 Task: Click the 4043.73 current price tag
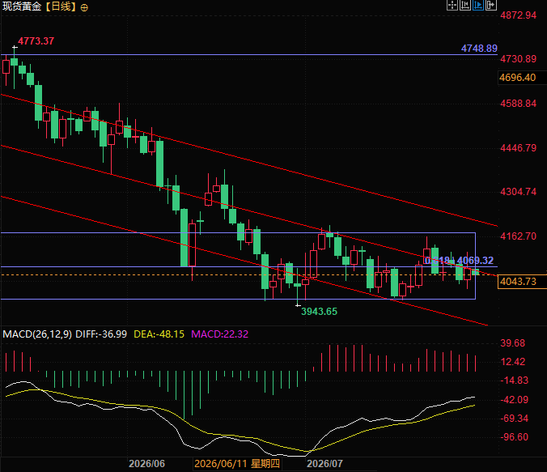click(519, 282)
